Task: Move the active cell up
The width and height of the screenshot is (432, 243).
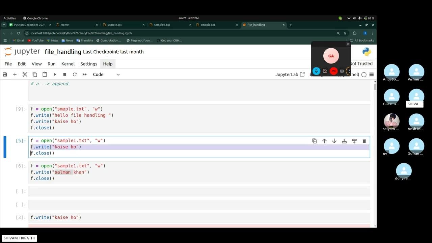Action: click(x=324, y=141)
